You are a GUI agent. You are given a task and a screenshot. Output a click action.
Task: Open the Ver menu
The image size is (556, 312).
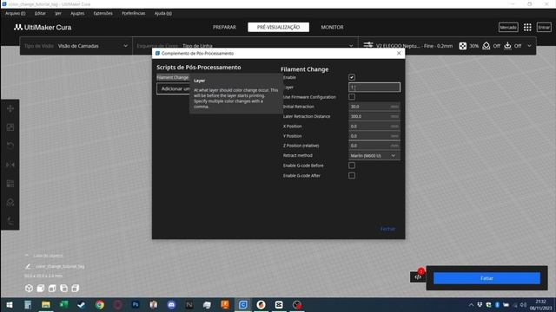tap(58, 14)
